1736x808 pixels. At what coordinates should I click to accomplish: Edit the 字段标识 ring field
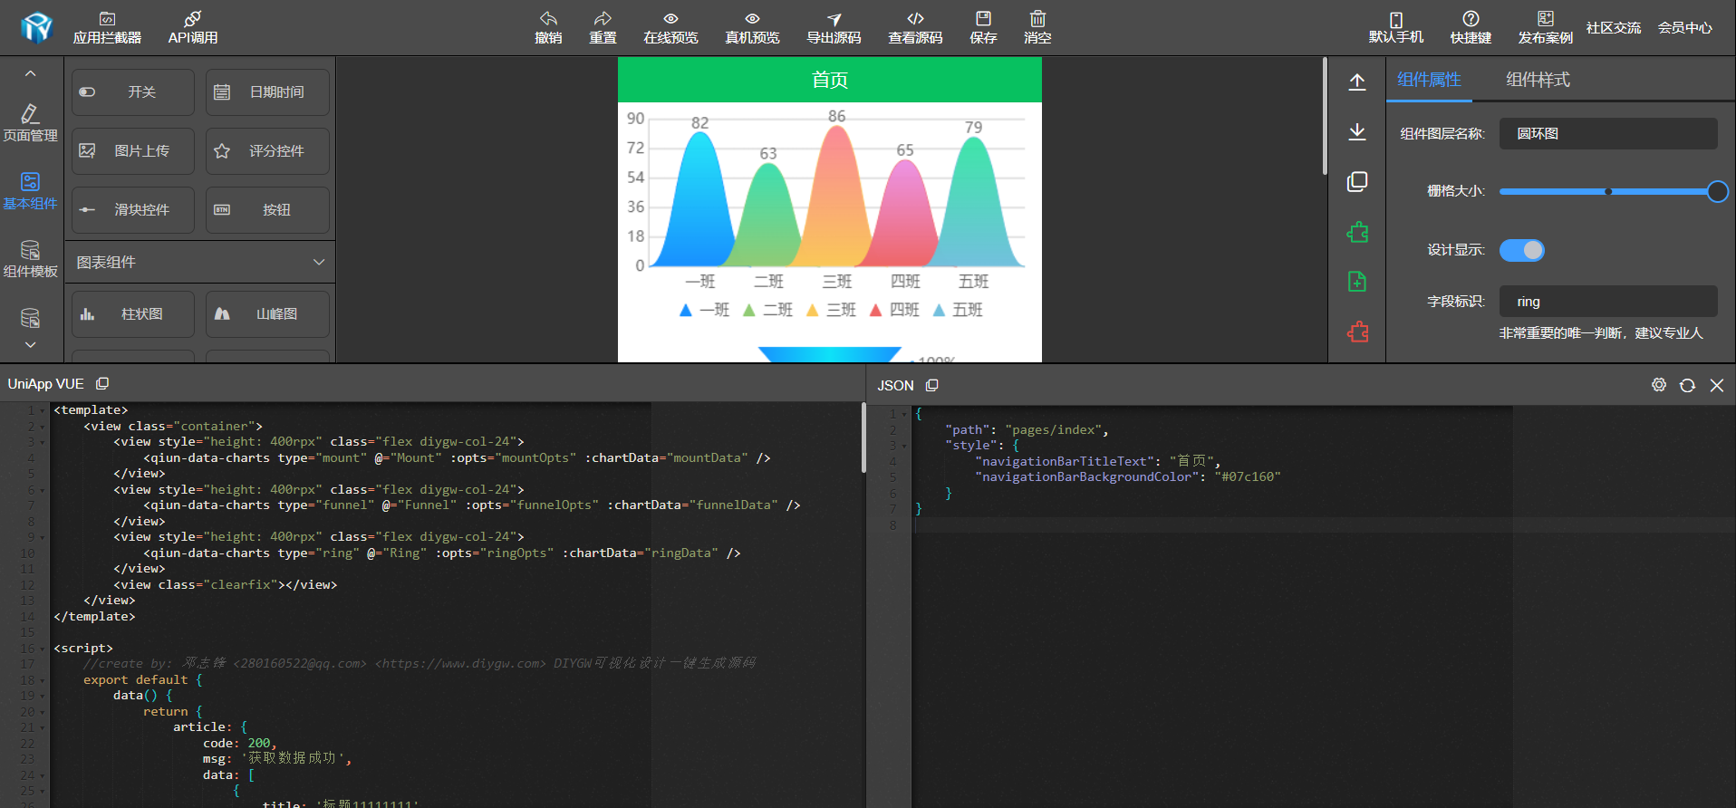(x=1608, y=302)
